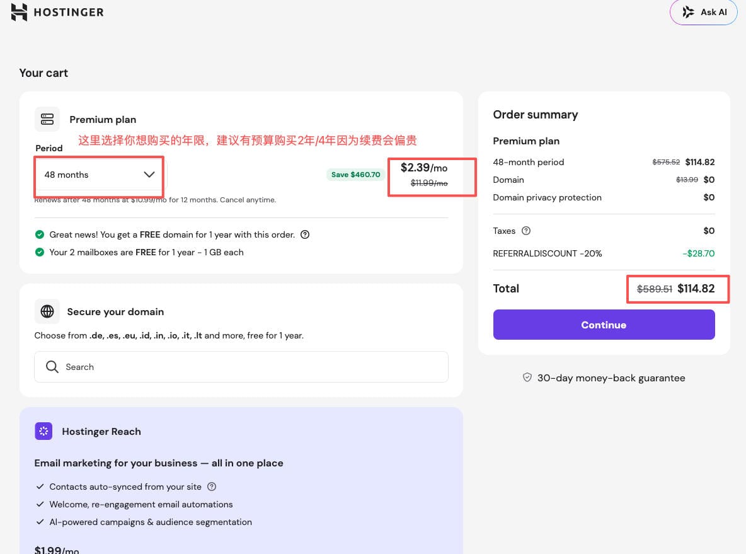Click the Total $114.82 amount
Viewport: 746px width, 554px height.
[696, 289]
